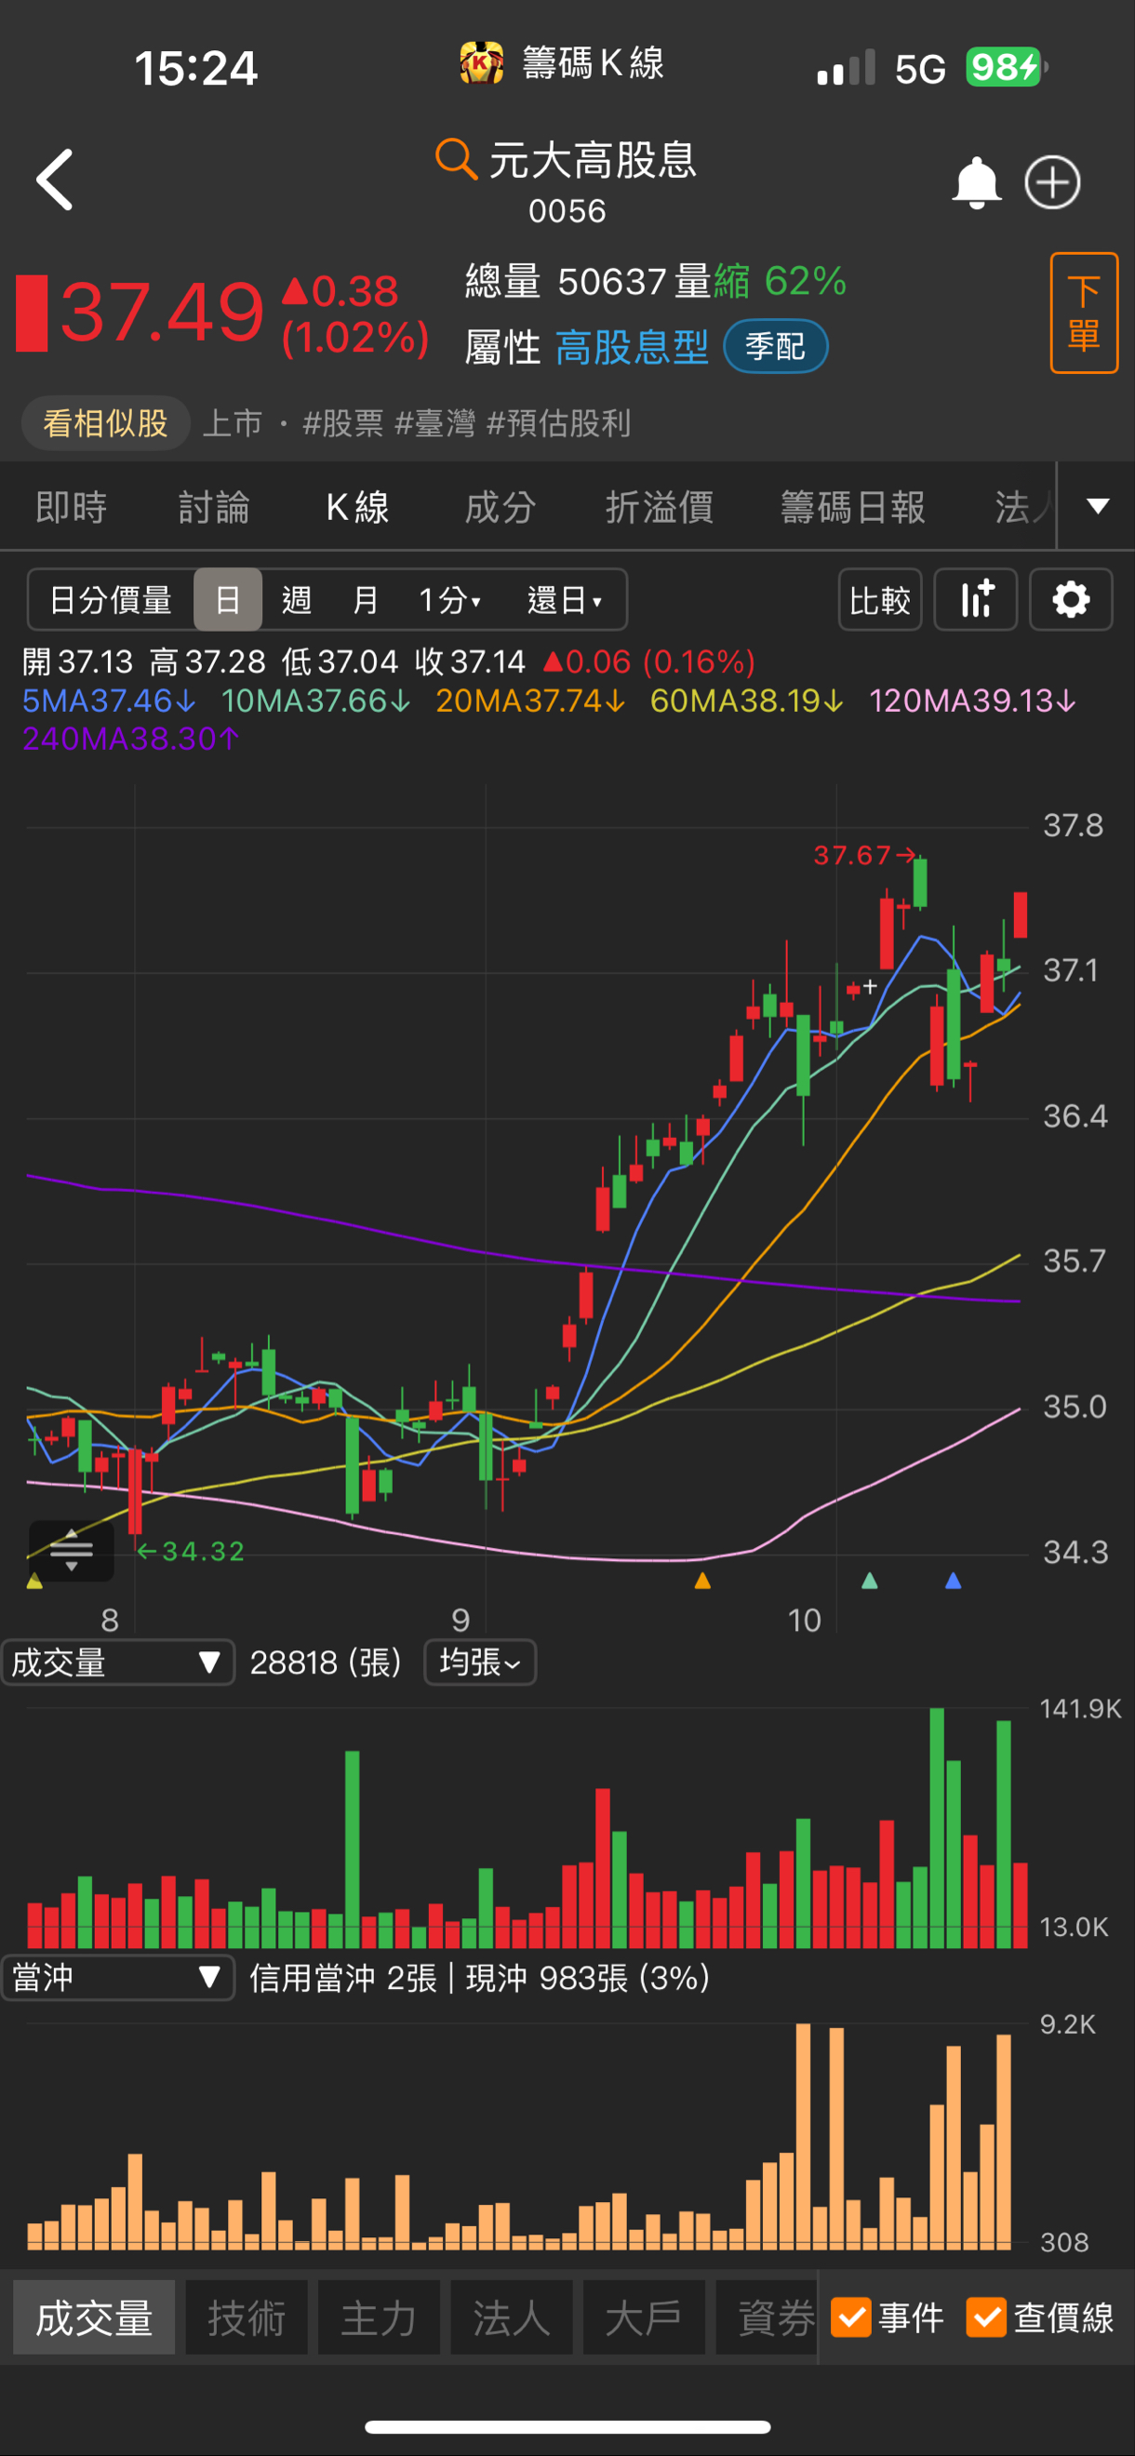Tap the teal event triangle marker
Viewport: 1135px width, 2456px height.
pyautogui.click(x=869, y=1581)
